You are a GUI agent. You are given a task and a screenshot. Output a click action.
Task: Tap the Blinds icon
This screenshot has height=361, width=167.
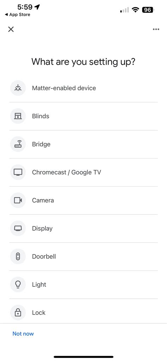point(18,116)
